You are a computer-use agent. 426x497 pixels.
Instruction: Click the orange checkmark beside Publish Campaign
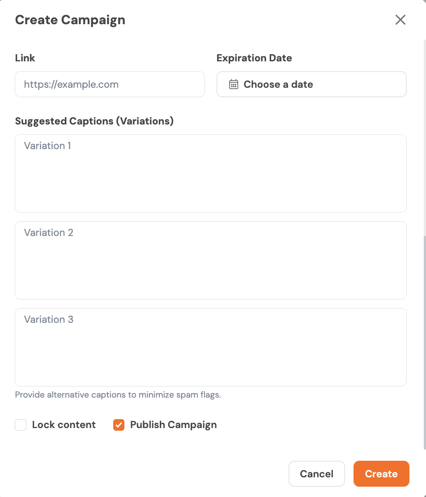119,425
